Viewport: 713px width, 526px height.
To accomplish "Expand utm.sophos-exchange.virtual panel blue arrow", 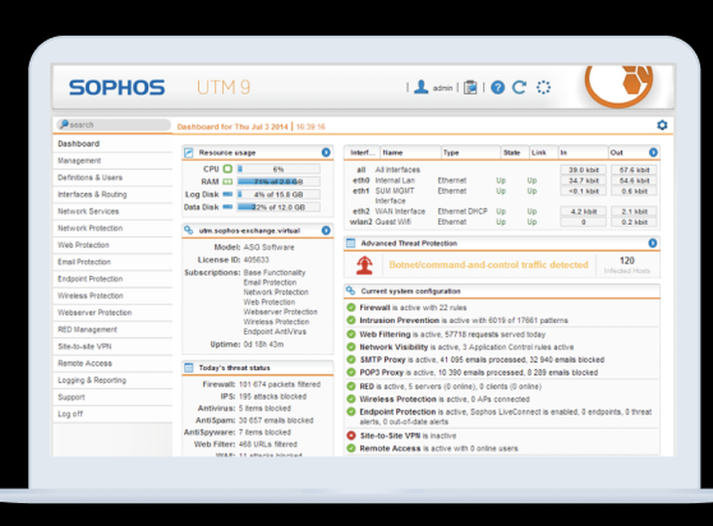I will pos(326,230).
